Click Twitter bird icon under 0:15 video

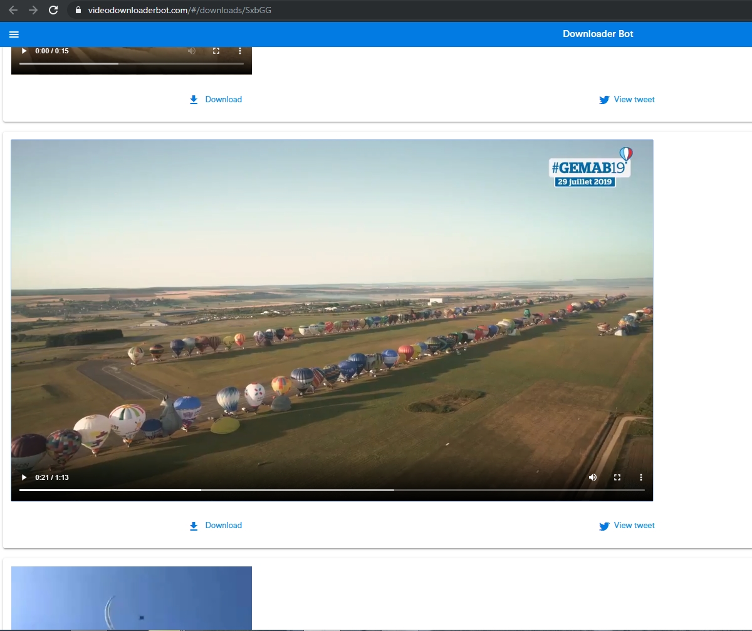click(604, 100)
